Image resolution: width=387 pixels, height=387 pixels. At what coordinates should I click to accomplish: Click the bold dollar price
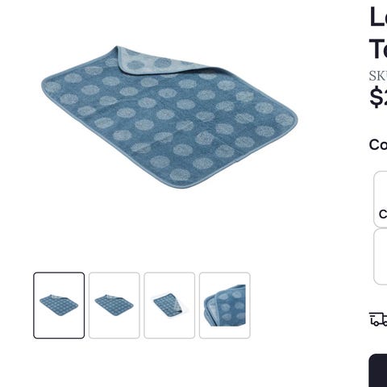(x=378, y=97)
